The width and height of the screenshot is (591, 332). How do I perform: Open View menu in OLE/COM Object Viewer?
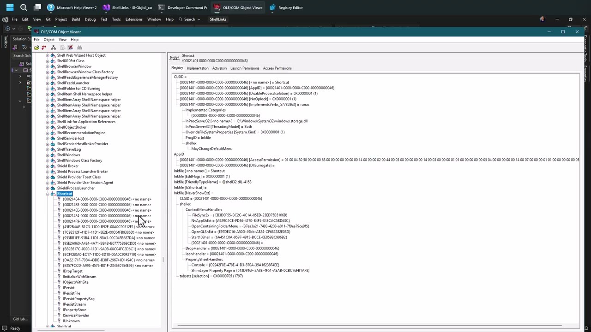(62, 40)
